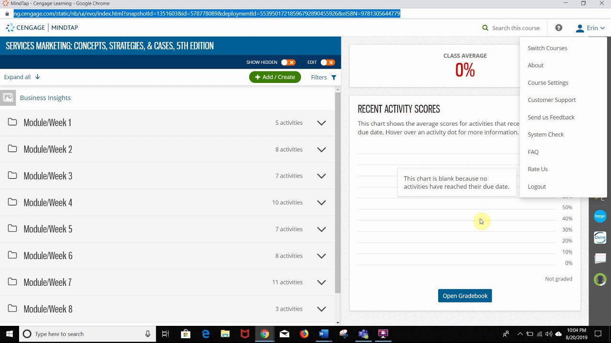Click the folder icon for Module/Week 5

click(12, 229)
